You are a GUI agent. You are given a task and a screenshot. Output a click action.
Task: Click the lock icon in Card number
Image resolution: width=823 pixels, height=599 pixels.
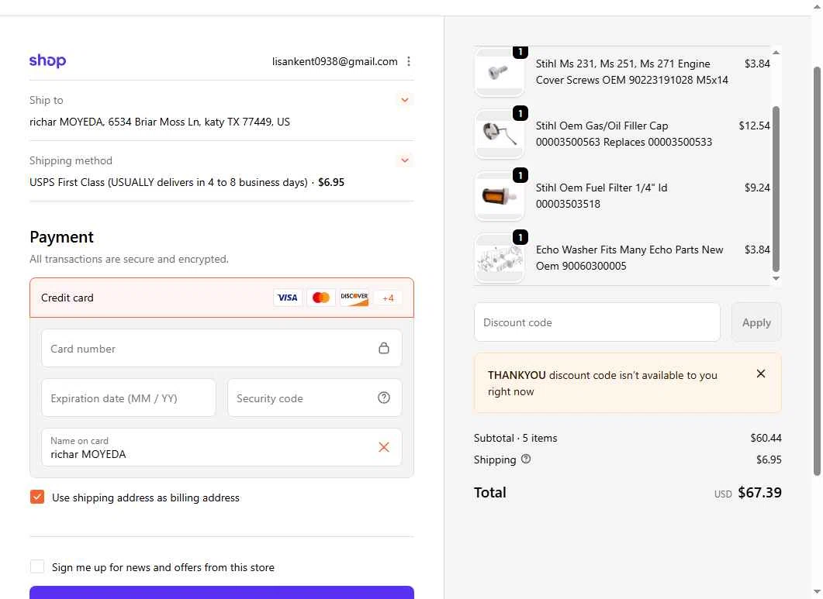(x=384, y=348)
